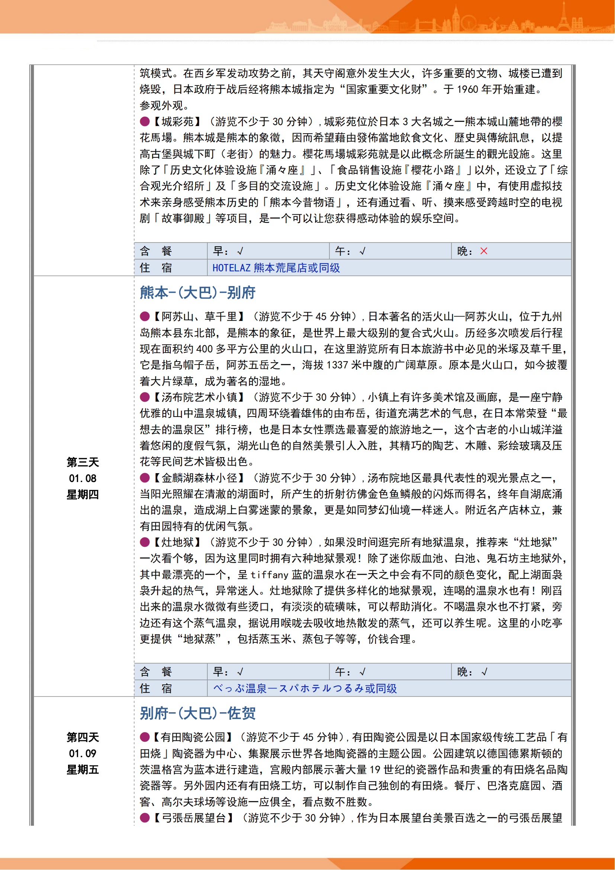This screenshot has width=615, height=870.
Task: Click the bullet beside 汤布院艺术小镇
Action: coord(145,397)
